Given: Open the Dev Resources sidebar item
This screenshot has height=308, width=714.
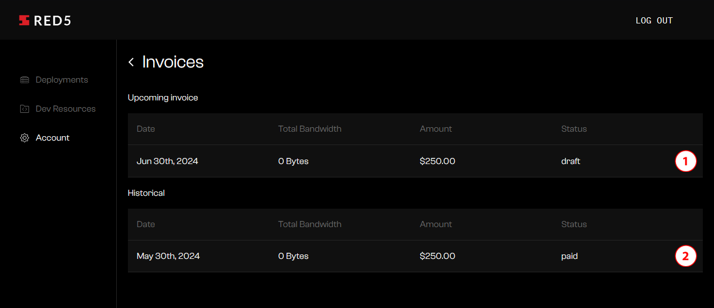Looking at the screenshot, I should [x=65, y=109].
